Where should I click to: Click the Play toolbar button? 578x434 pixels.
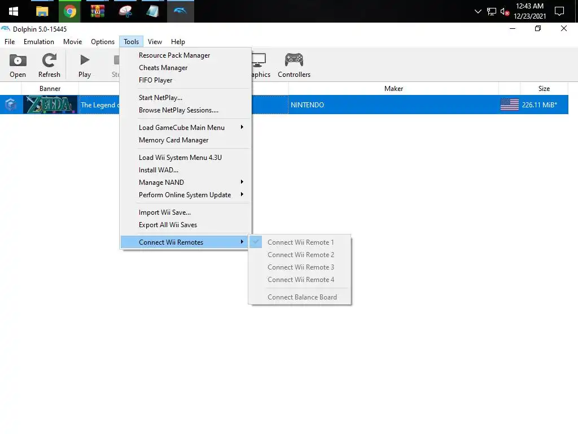click(x=85, y=66)
